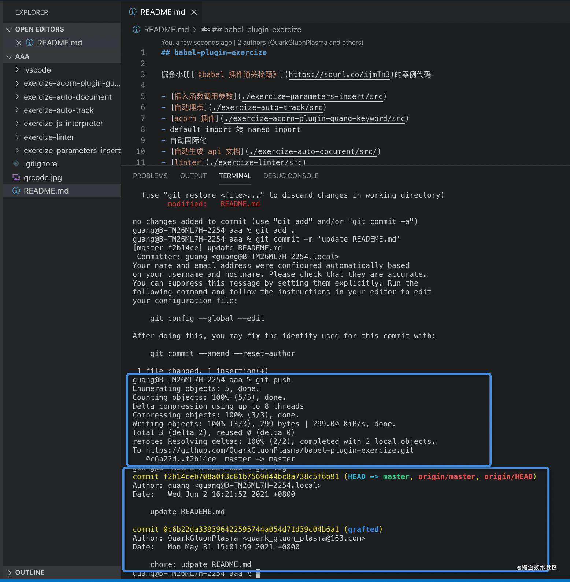Click heading text babel-plugin-exercize on line 1
This screenshot has height=582, width=570.
coord(221,52)
